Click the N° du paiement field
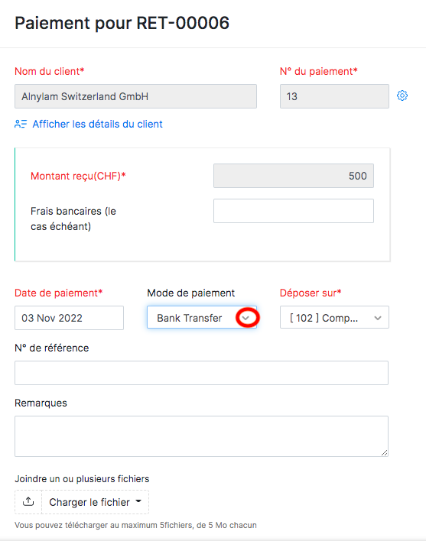 pos(334,96)
